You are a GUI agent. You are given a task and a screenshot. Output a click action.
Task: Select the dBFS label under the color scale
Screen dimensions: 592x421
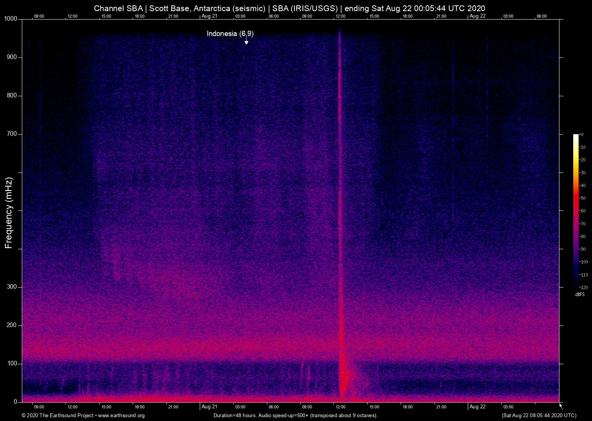point(580,294)
